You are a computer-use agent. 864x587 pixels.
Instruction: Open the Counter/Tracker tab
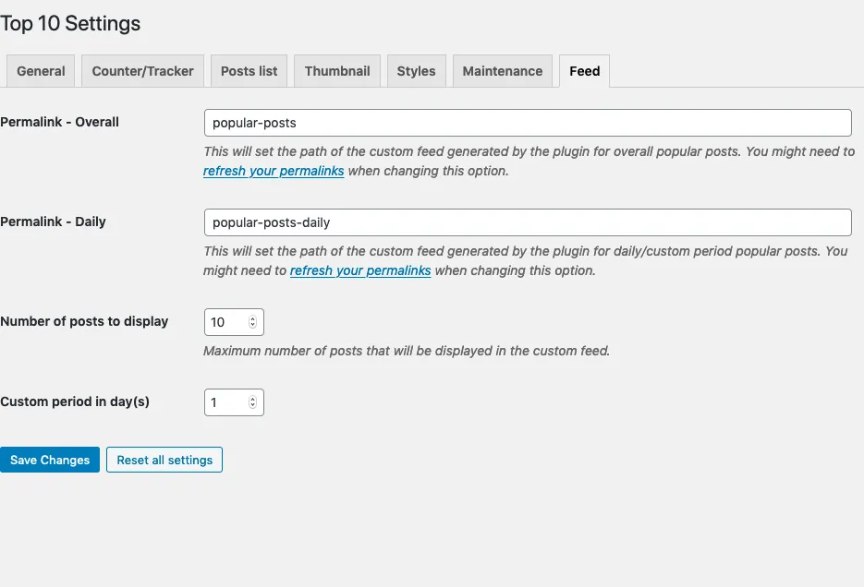(x=142, y=71)
